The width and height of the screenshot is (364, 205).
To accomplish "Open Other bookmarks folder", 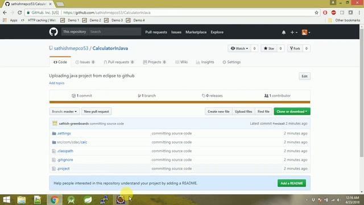I will point(344,20).
